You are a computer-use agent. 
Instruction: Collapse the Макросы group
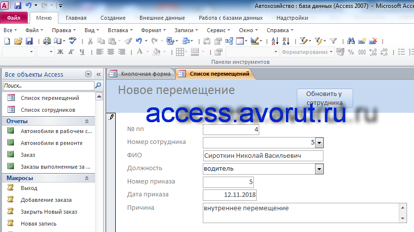[87, 179]
